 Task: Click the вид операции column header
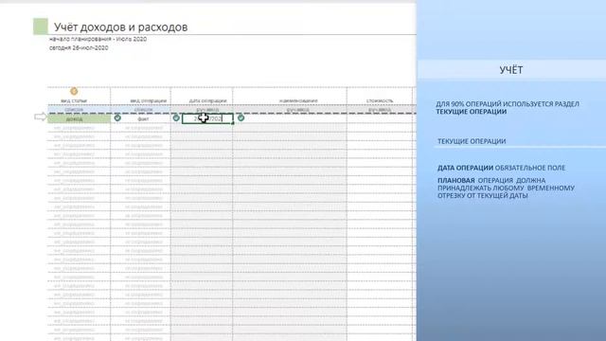point(149,101)
